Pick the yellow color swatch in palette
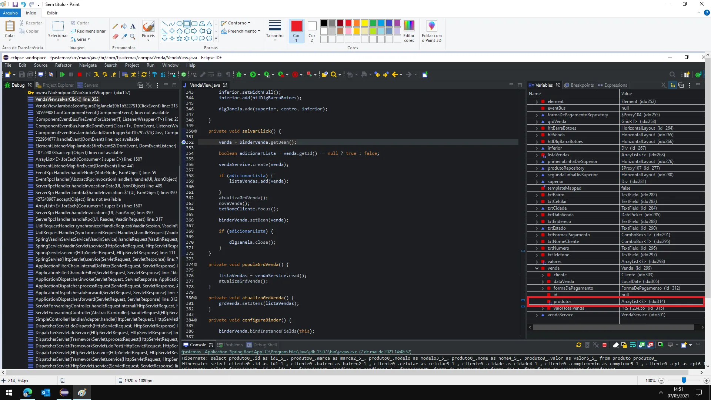Image resolution: width=711 pixels, height=400 pixels. (364, 23)
